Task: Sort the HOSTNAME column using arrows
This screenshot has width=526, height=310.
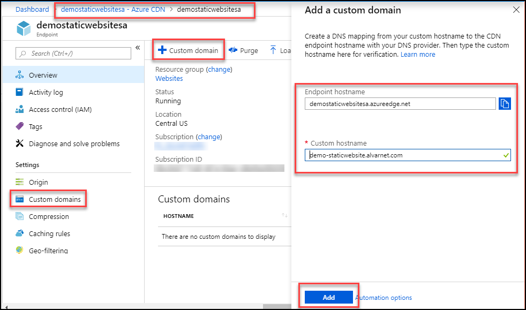Action: 284,215
